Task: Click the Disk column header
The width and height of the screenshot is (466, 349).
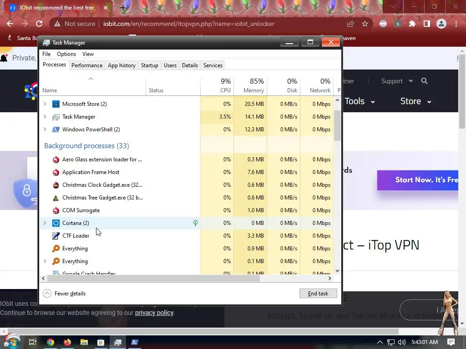Action: pos(284,85)
